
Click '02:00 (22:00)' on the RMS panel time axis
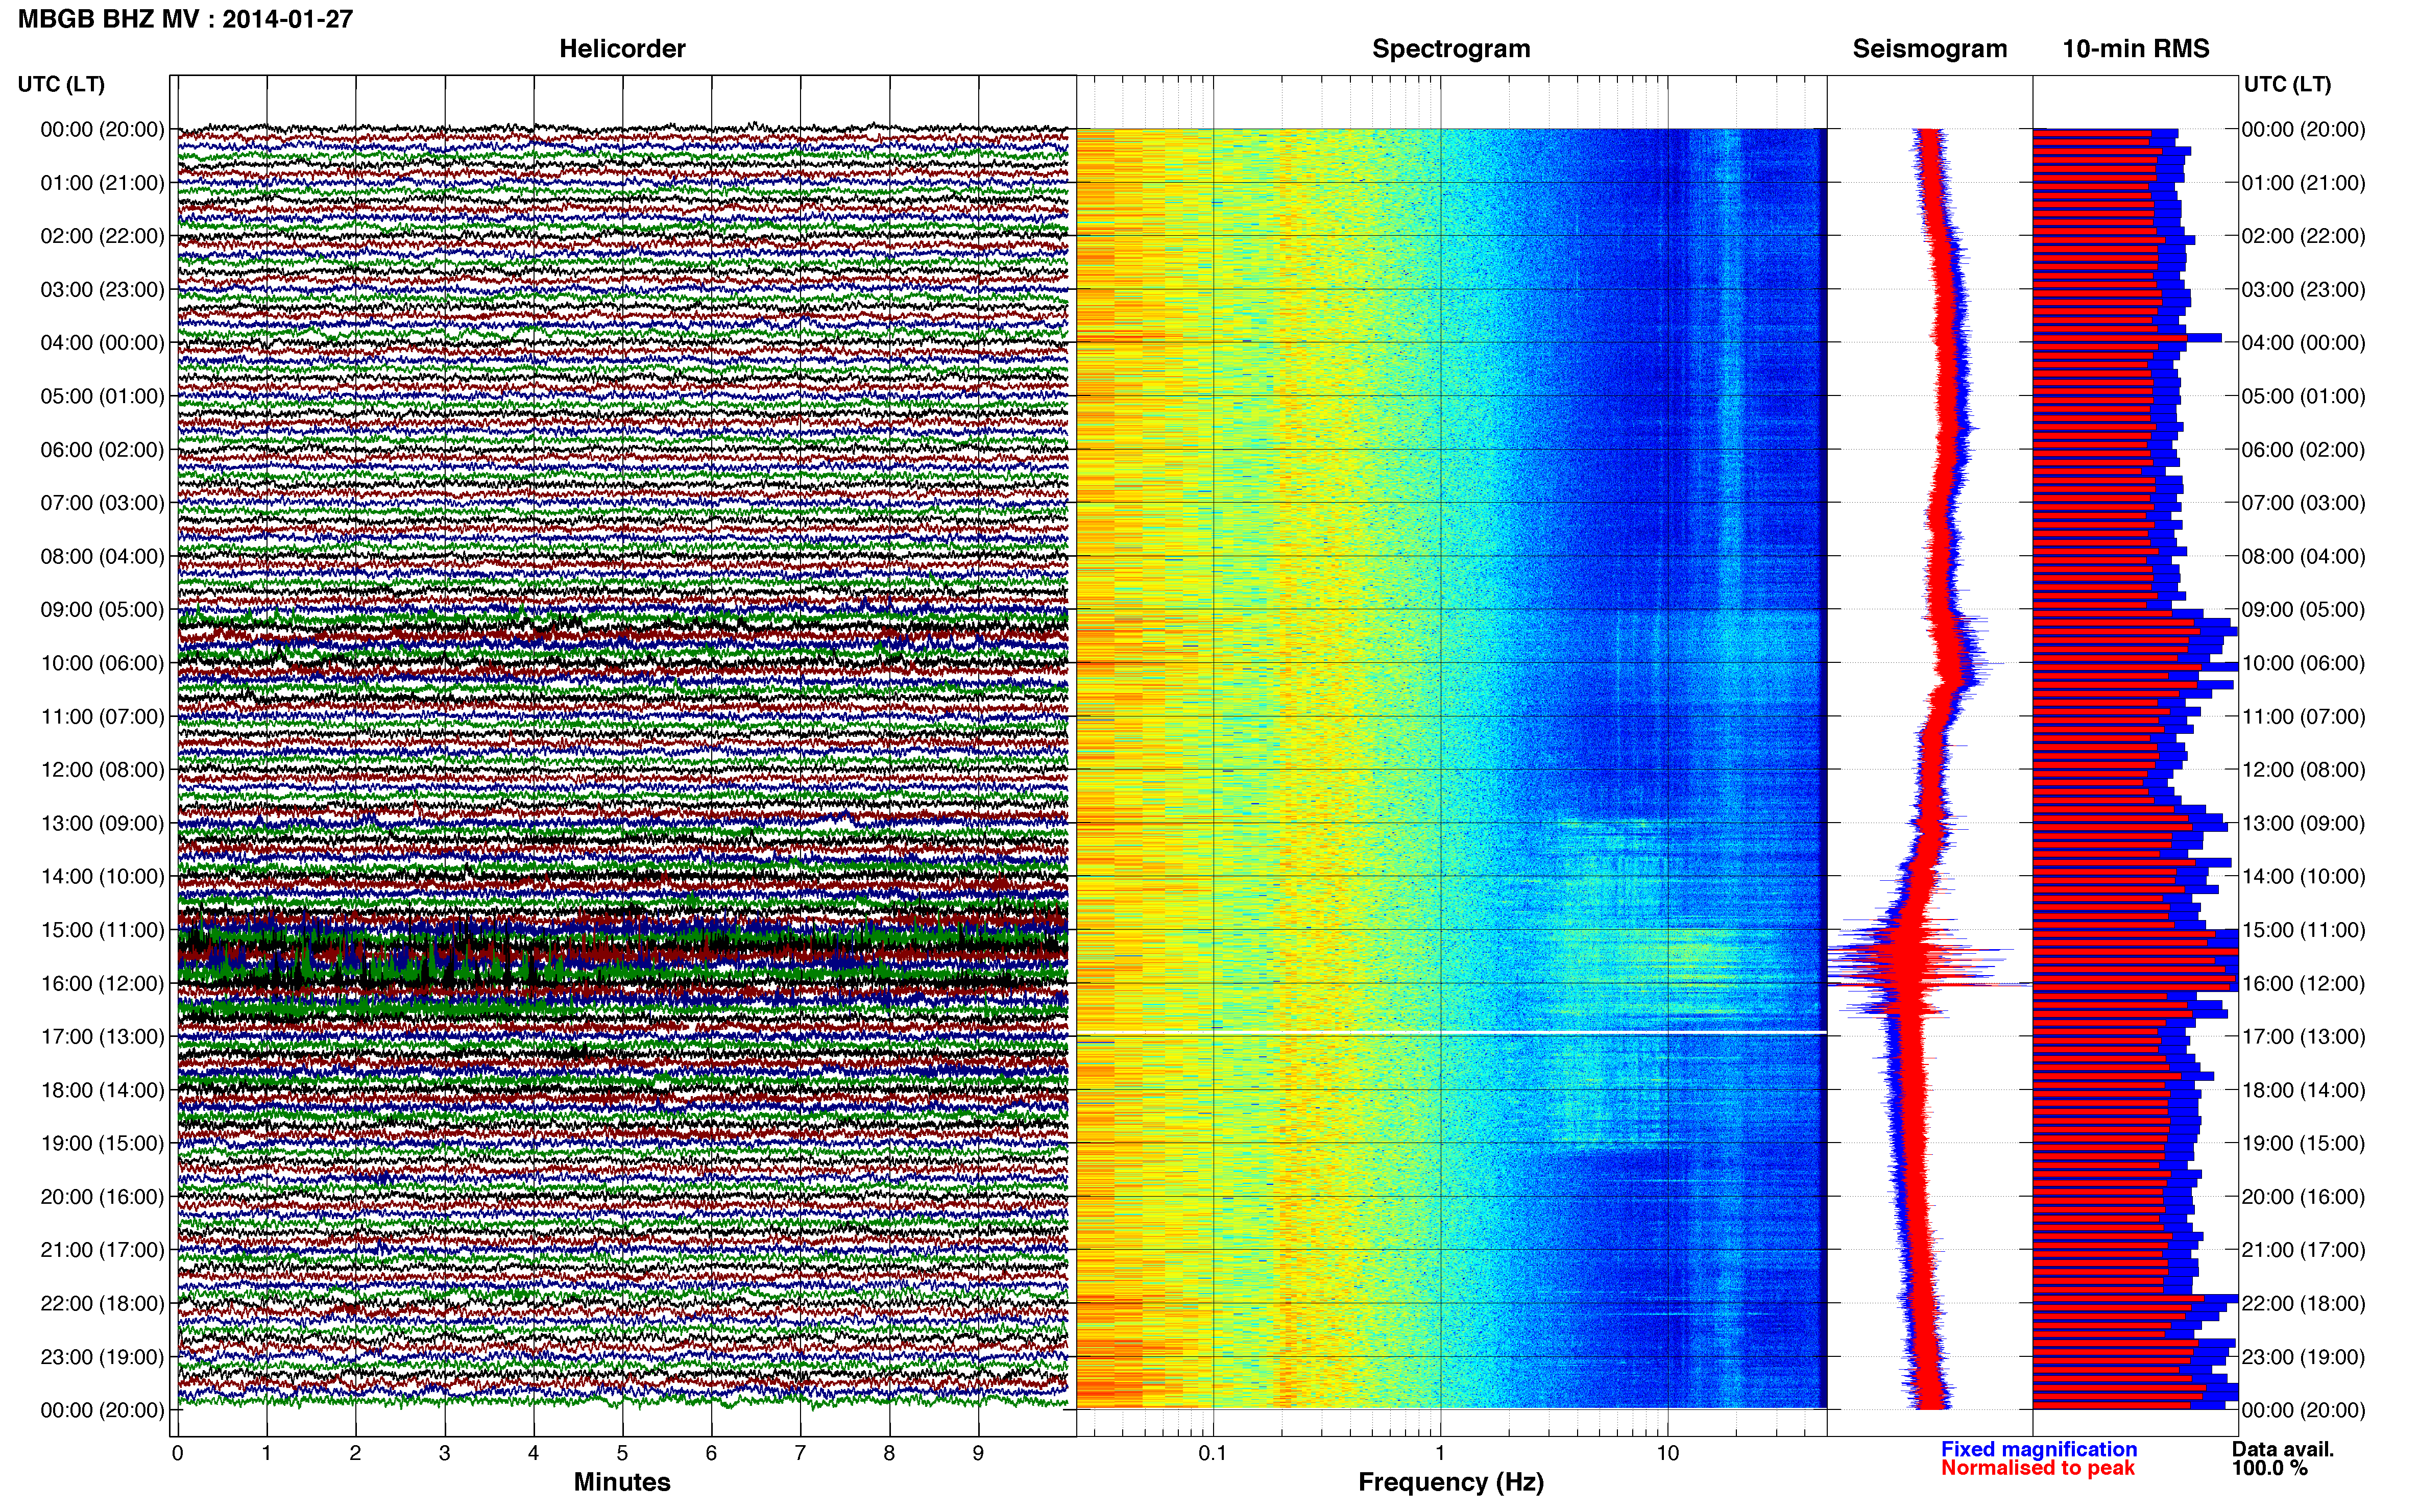pyautogui.click(x=2304, y=236)
